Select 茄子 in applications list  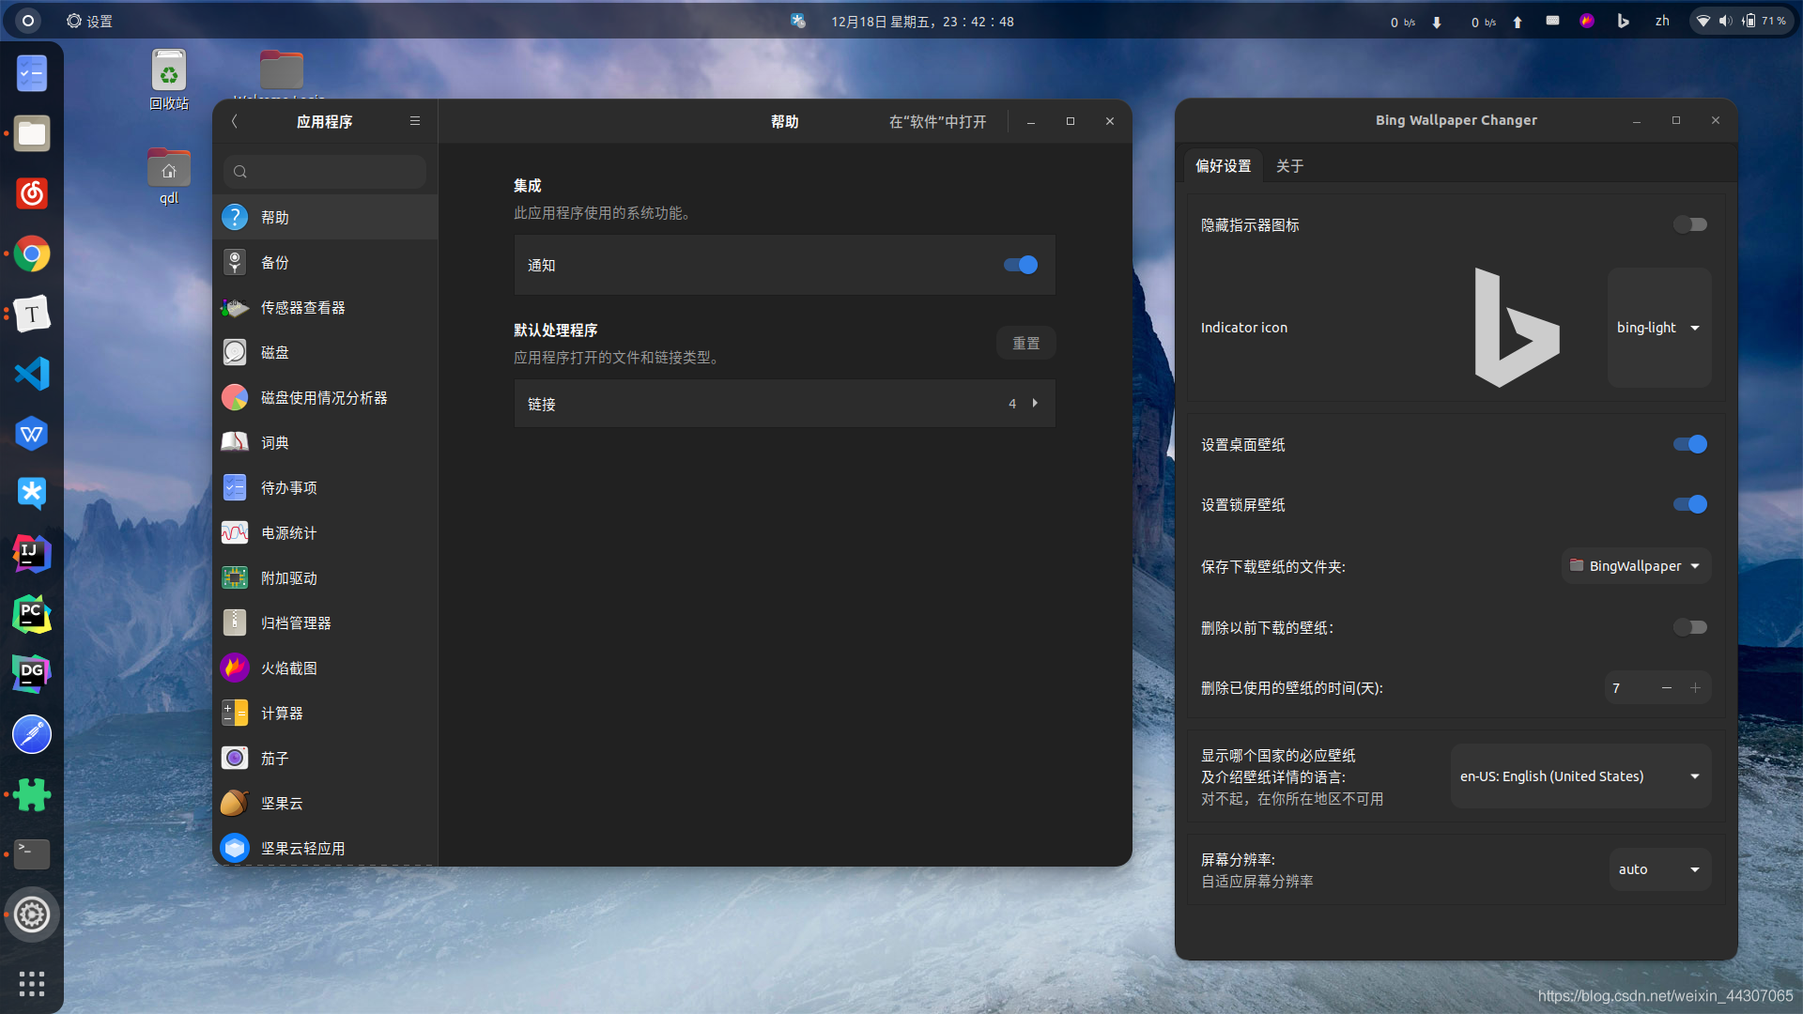[x=326, y=758]
